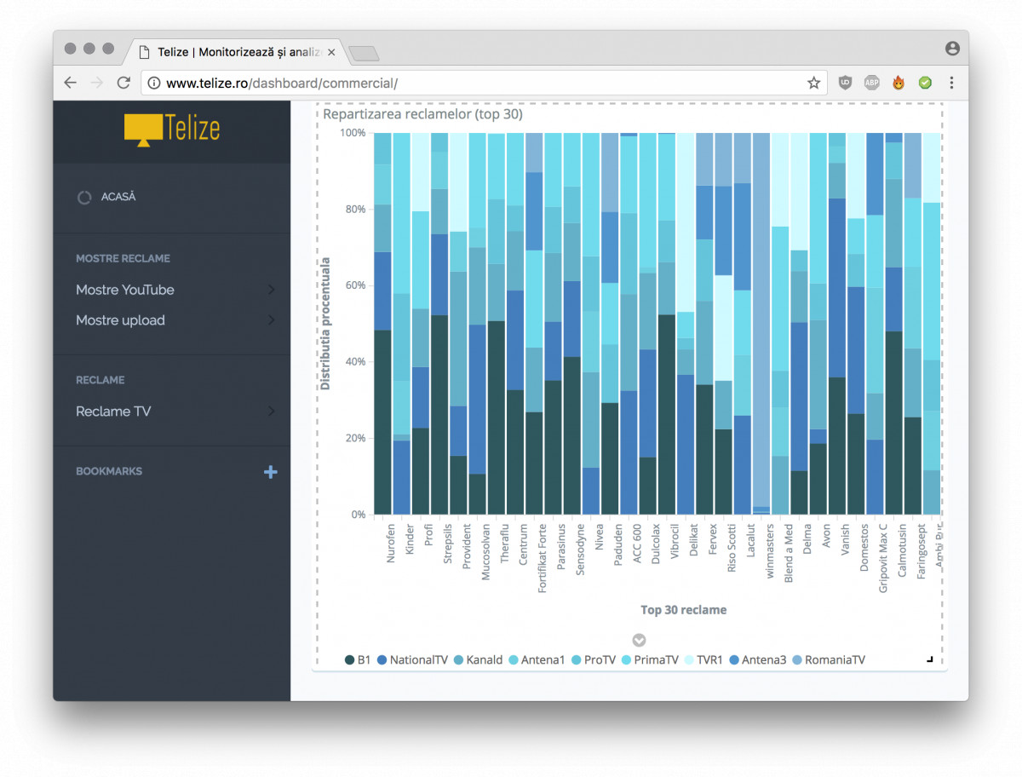Open the Chrome three-dot menu
This screenshot has height=777, width=1022.
click(x=951, y=83)
